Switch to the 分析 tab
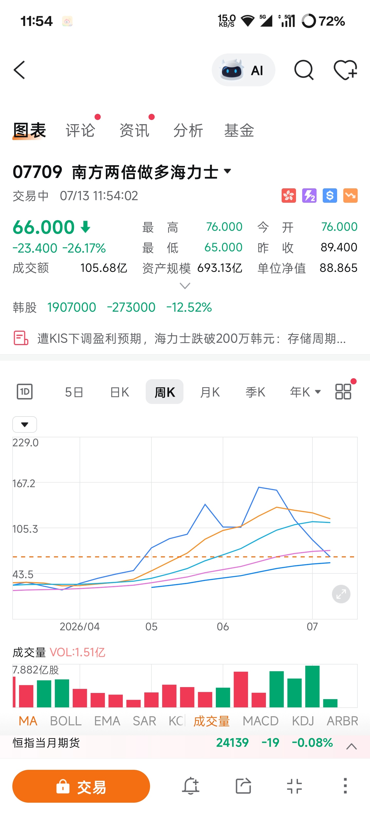Screen dimensions: 370x814 pyautogui.click(x=188, y=130)
